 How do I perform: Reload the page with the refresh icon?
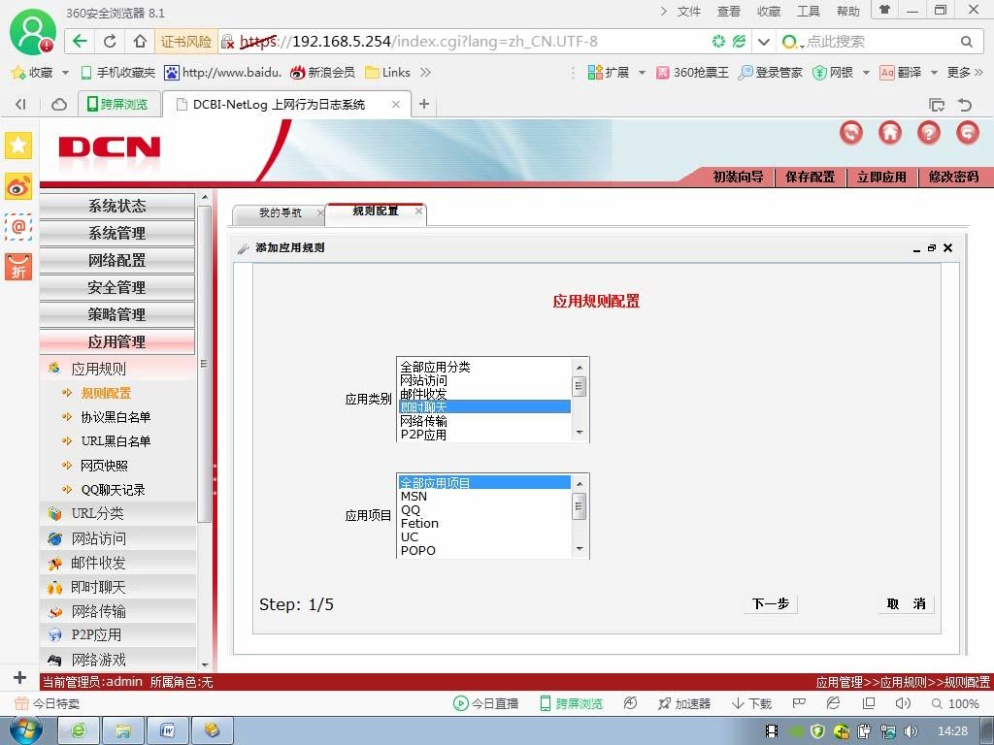(110, 41)
